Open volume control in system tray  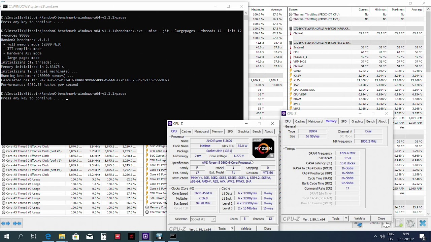point(382,237)
